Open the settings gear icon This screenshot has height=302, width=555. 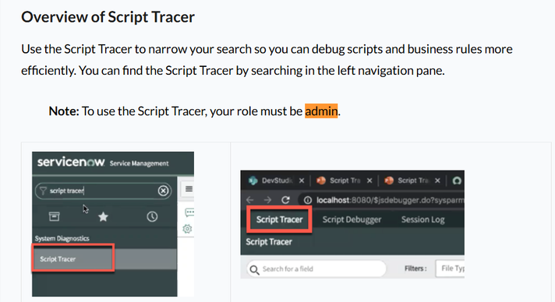187,229
